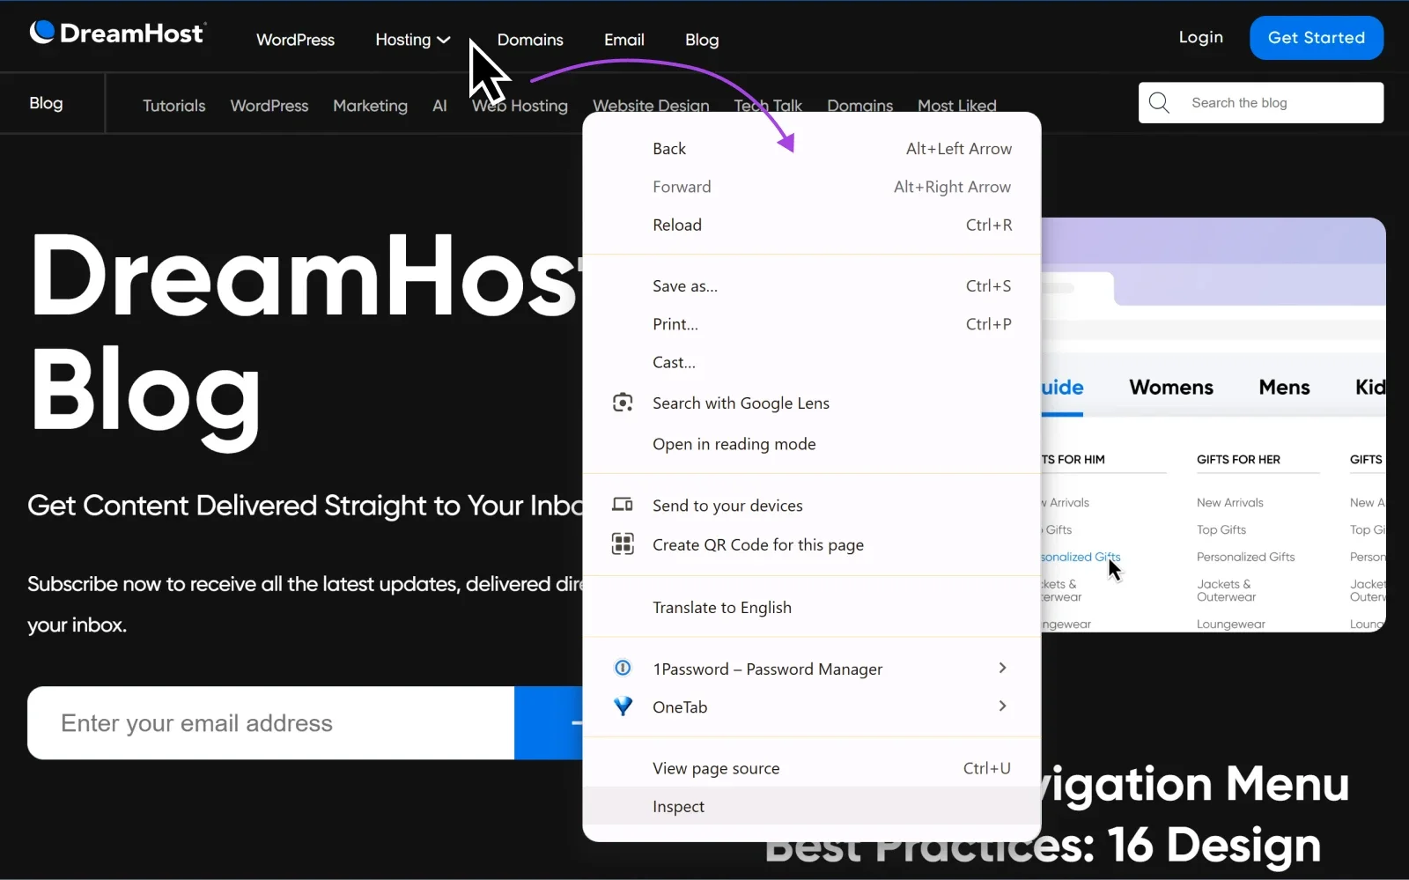Click the Get Started button
The width and height of the screenshot is (1409, 880).
(1317, 38)
